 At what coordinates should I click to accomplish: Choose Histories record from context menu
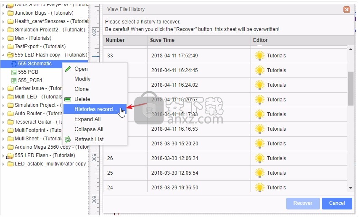click(95, 109)
